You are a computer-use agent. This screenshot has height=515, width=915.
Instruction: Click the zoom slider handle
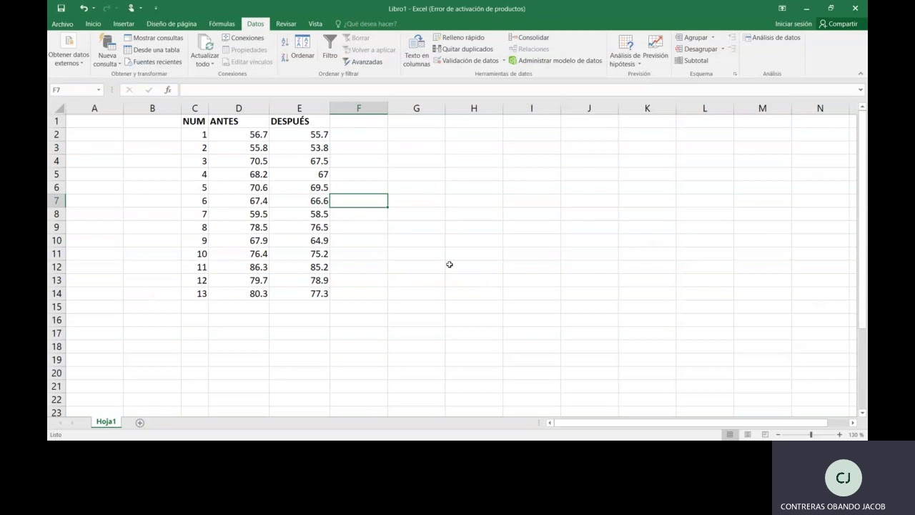811,435
